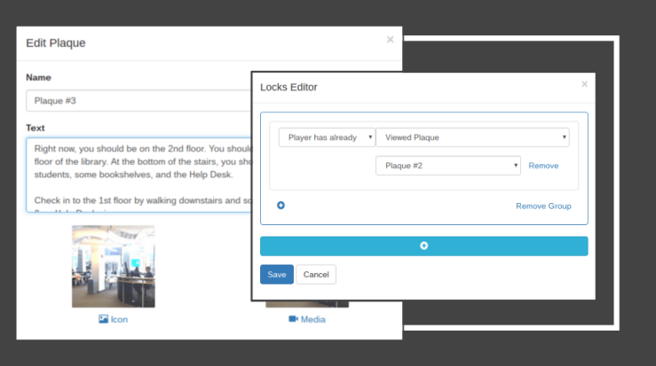Click the Remove Group link
This screenshot has width=656, height=366.
(543, 206)
